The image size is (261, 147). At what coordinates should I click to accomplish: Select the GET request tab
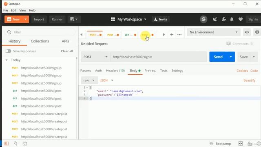(x=130, y=35)
